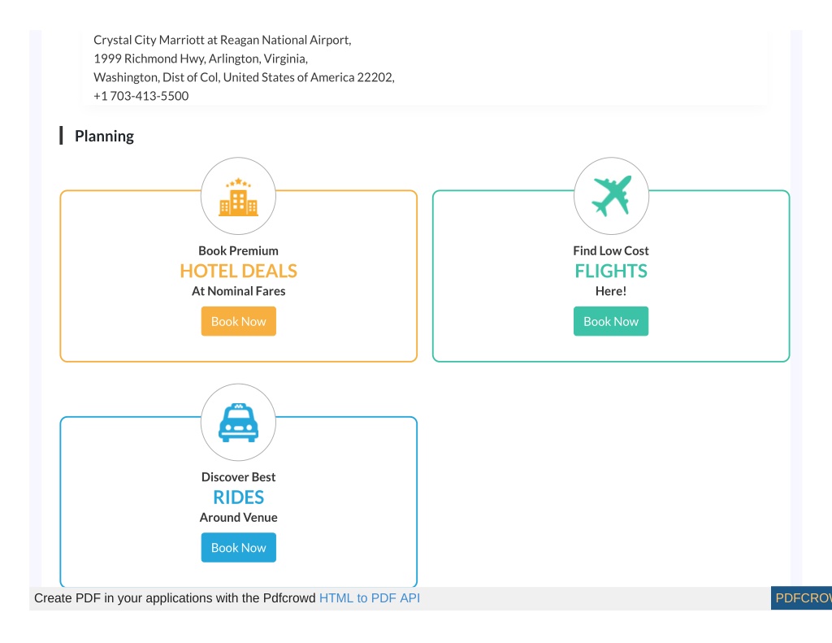This screenshot has width=832, height=643.
Task: Click the At Nominal Fares text
Action: pos(238,291)
